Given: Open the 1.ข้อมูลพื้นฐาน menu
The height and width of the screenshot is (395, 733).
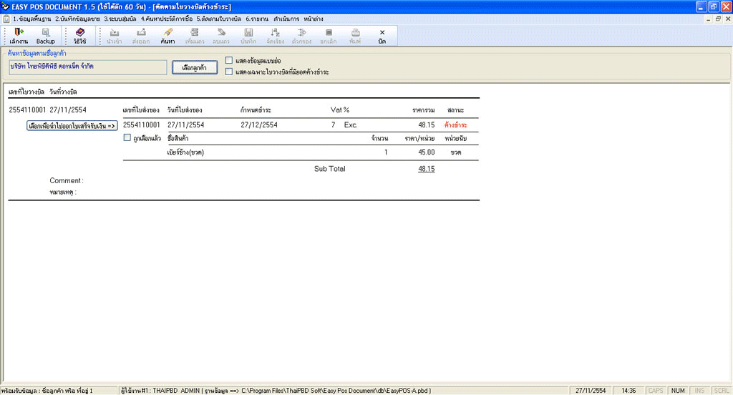Looking at the screenshot, I should point(32,18).
